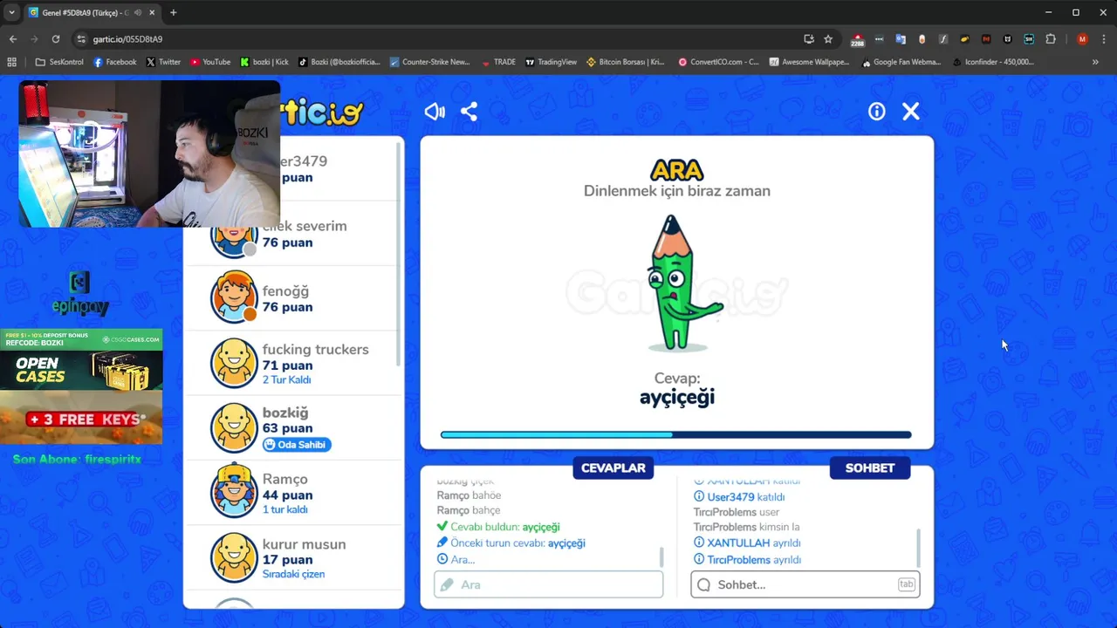Open the Google Translate extension icon

tap(901, 39)
